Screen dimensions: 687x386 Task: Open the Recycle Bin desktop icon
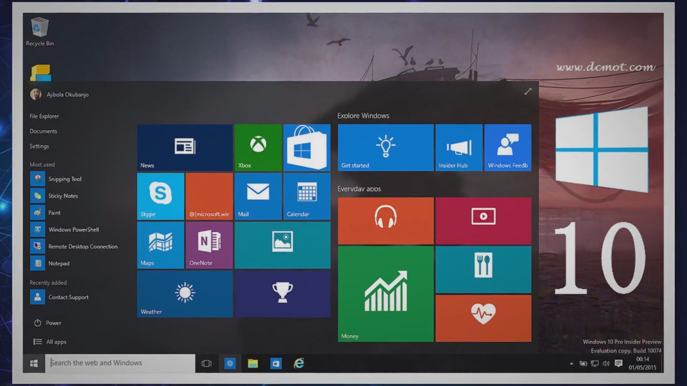40,32
